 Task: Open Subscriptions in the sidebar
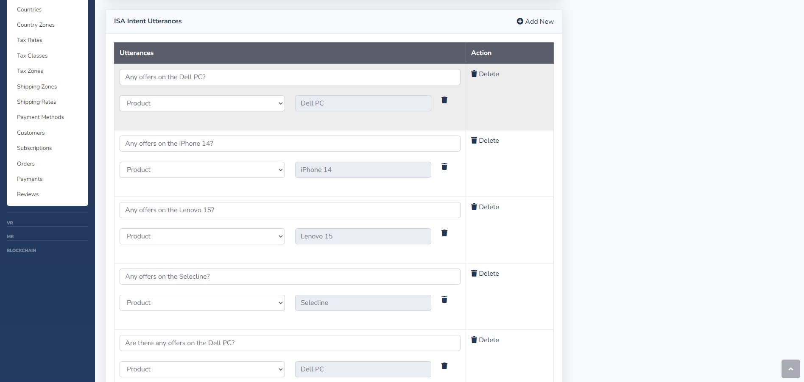point(34,148)
